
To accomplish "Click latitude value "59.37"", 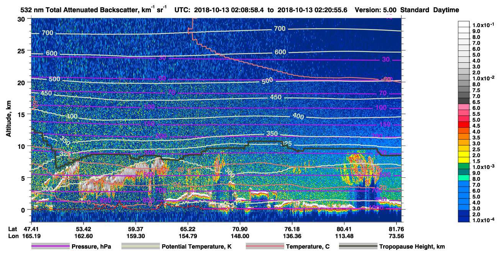I will pos(135,229).
